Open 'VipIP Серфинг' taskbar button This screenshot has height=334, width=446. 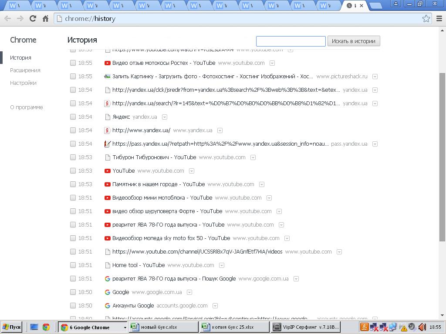tap(306, 327)
